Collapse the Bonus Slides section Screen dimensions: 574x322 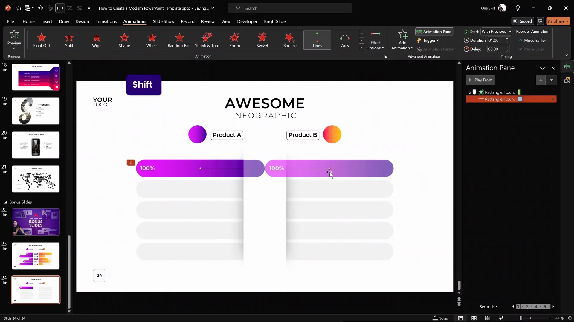click(x=5, y=202)
